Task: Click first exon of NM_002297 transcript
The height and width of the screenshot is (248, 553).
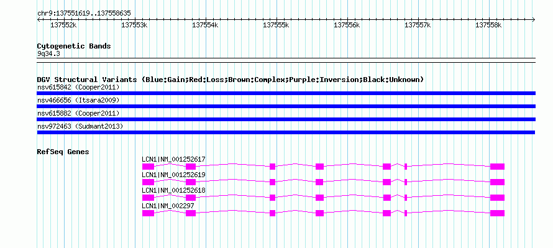Action: click(148, 213)
